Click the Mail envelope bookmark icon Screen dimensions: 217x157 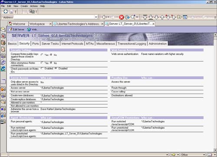[3, 29]
